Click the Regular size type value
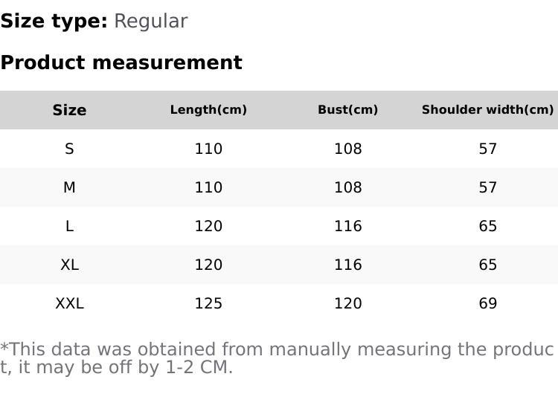 pyautogui.click(x=150, y=21)
